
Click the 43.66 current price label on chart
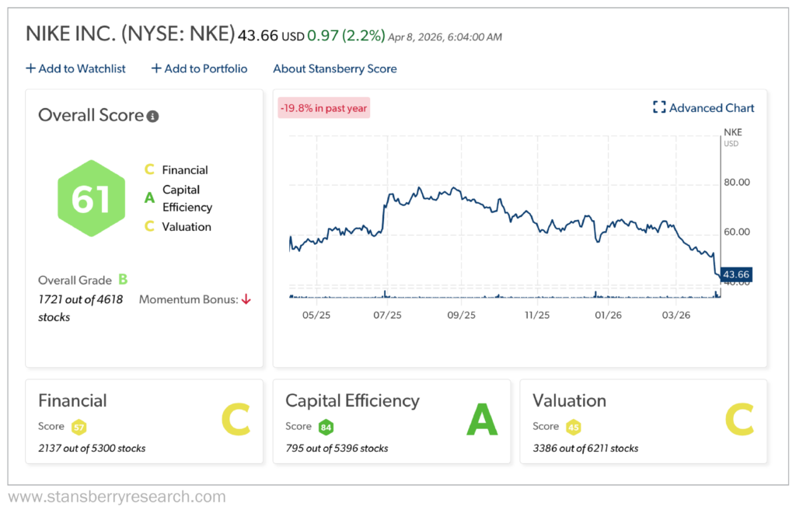(737, 274)
